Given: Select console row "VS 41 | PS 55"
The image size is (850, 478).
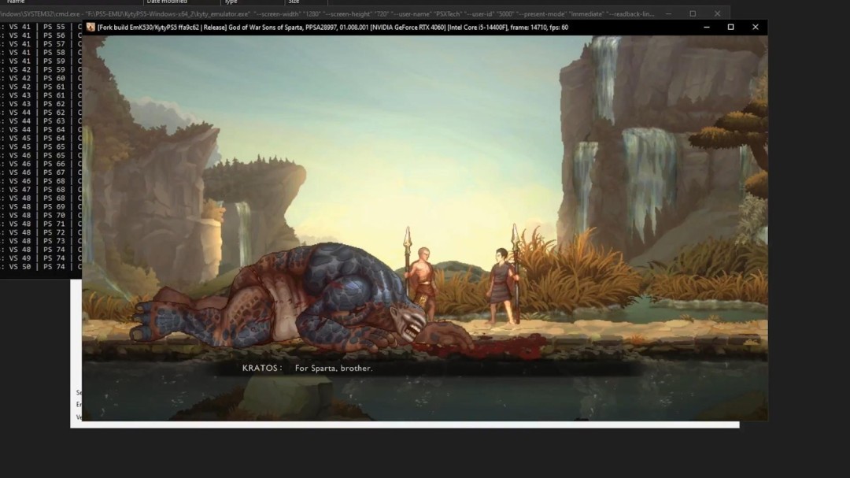Looking at the screenshot, I should click(41, 27).
